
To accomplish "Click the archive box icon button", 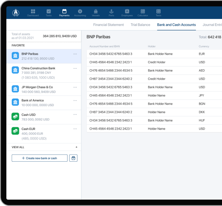I will click(x=73, y=158).
